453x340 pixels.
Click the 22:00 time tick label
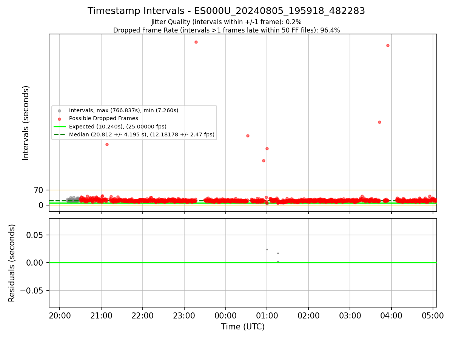143,315
